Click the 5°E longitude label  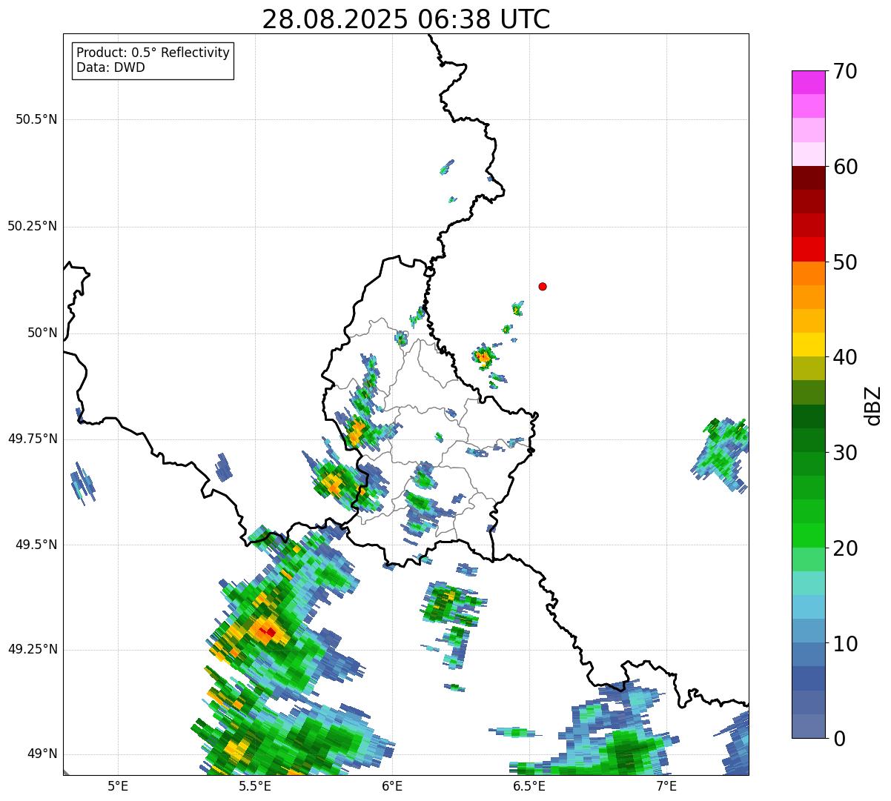point(118,785)
